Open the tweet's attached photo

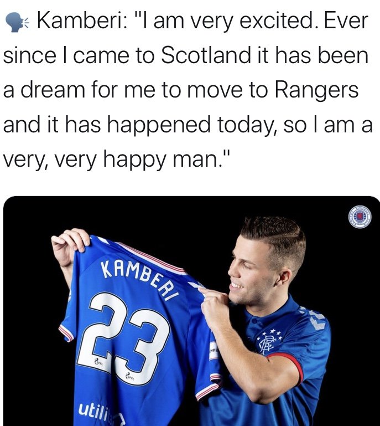tap(191, 311)
